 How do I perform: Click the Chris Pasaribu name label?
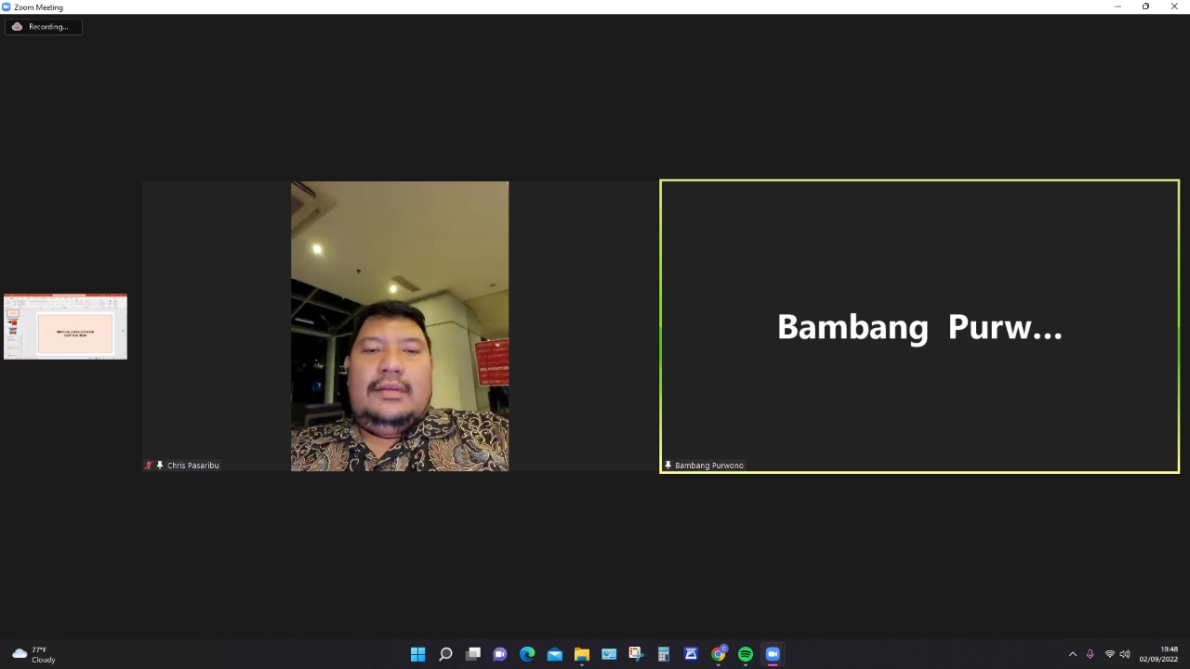click(193, 466)
